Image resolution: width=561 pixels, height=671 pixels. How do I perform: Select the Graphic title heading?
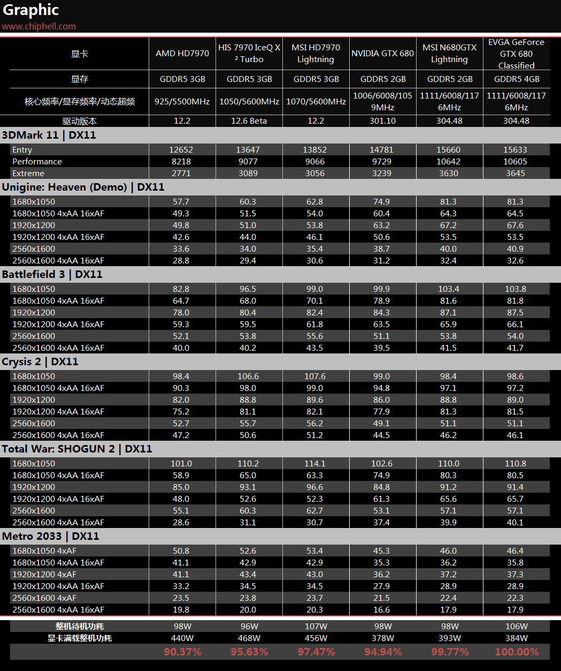point(30,10)
